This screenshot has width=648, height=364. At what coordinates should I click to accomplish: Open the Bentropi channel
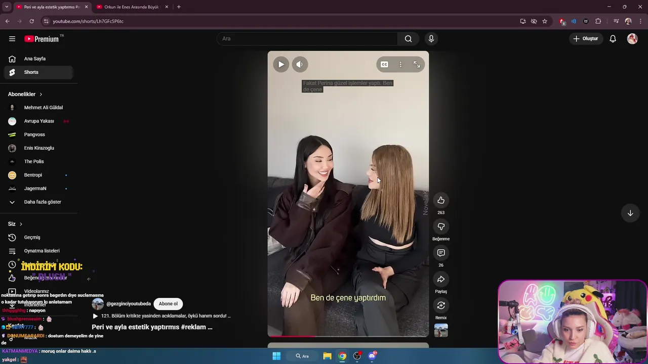coord(38,175)
